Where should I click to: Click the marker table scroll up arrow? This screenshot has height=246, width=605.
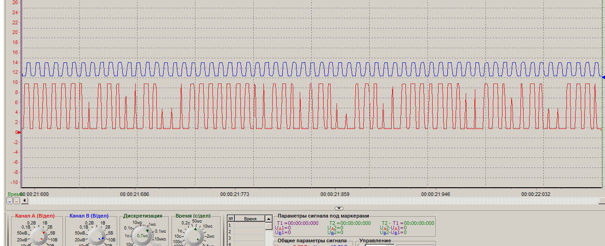[x=268, y=219]
